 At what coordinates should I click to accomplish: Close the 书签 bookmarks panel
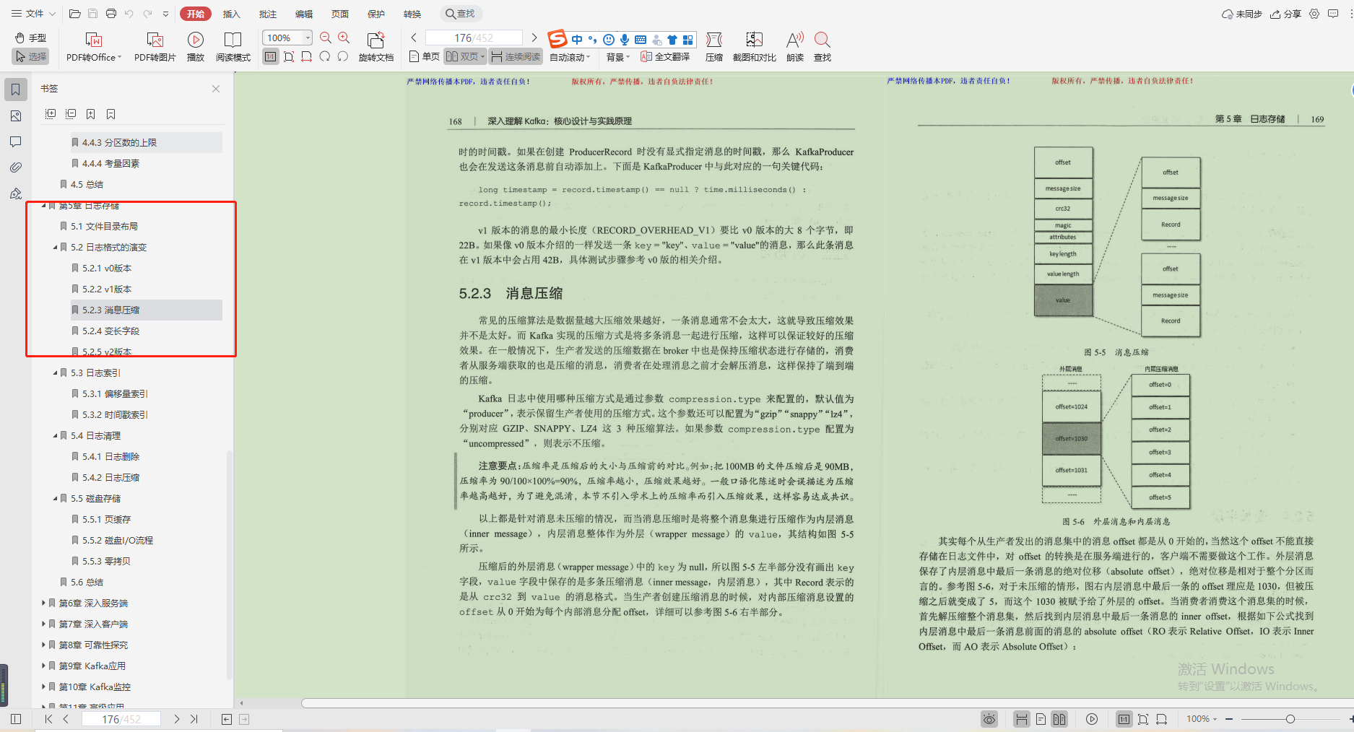[x=216, y=89]
